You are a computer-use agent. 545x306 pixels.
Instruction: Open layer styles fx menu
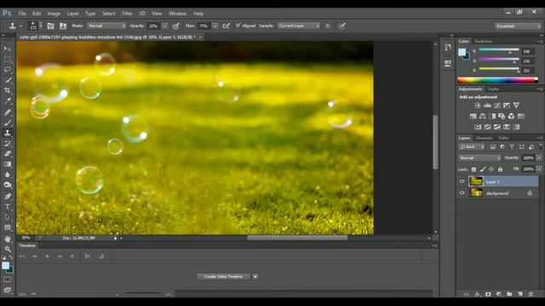pyautogui.click(x=478, y=294)
